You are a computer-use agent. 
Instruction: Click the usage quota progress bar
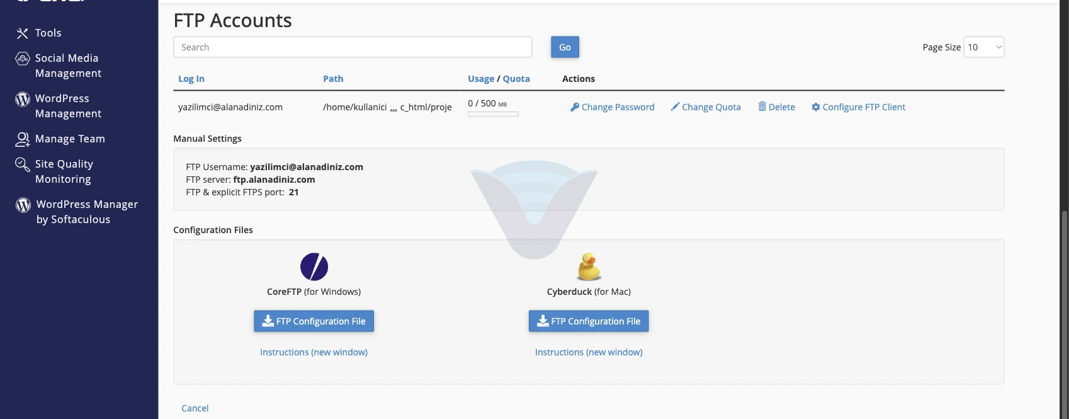pyautogui.click(x=493, y=114)
